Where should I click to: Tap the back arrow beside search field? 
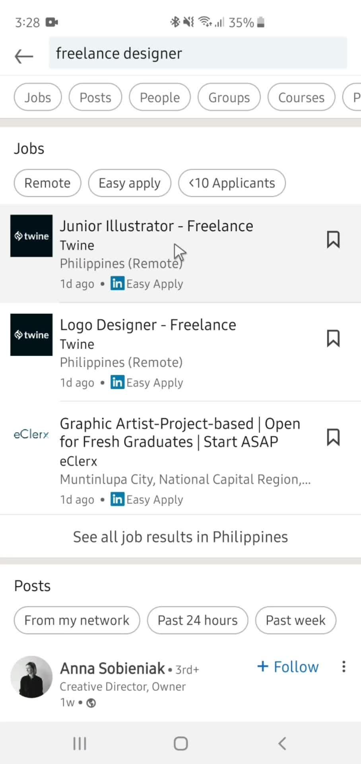(x=24, y=56)
